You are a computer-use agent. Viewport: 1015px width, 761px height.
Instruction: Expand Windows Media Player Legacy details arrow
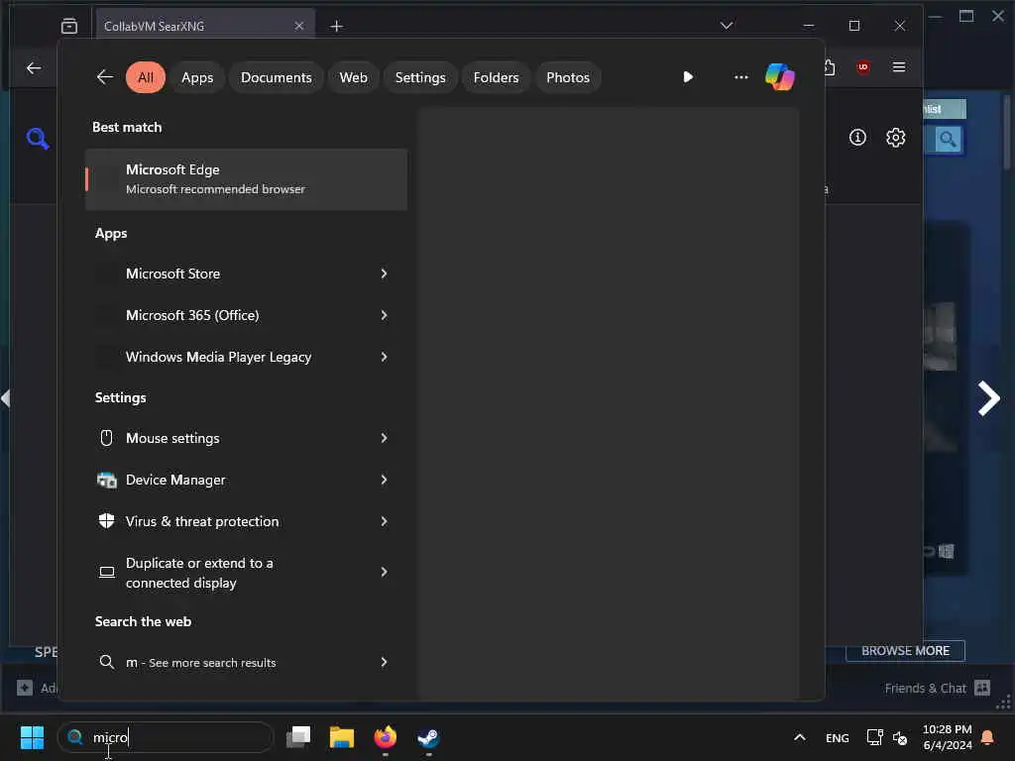(x=384, y=357)
